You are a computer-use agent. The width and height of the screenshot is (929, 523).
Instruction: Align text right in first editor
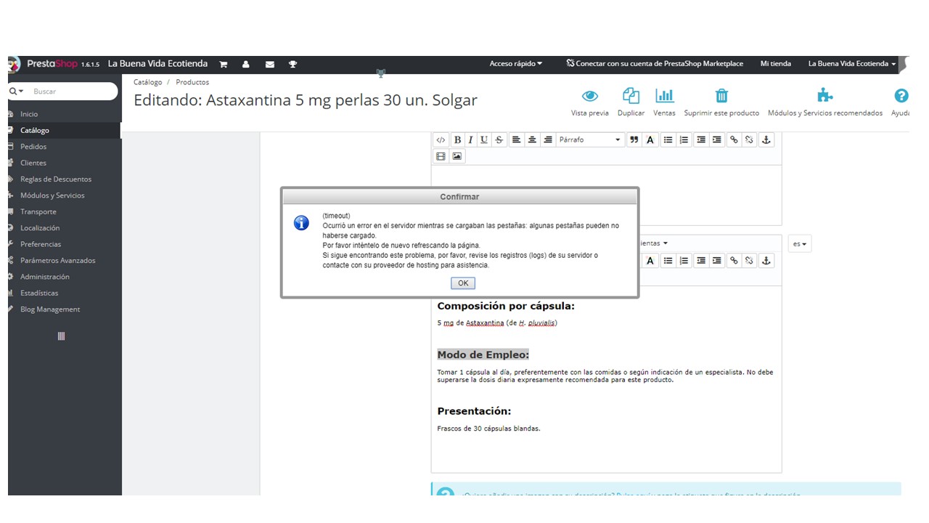coord(548,140)
